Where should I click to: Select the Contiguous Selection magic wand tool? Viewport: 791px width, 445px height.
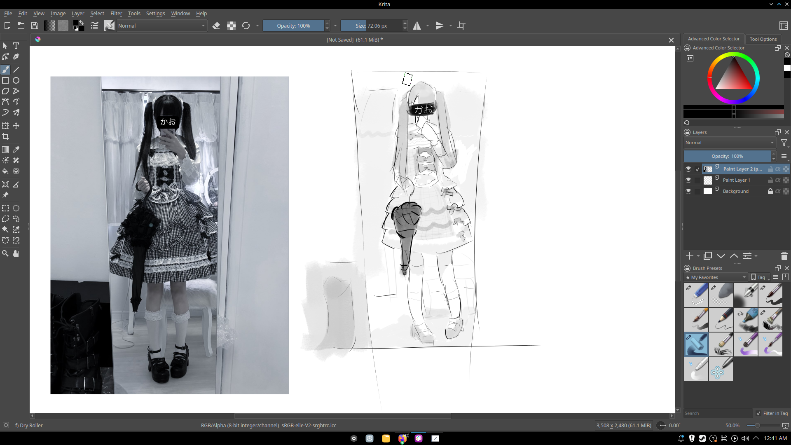point(5,230)
